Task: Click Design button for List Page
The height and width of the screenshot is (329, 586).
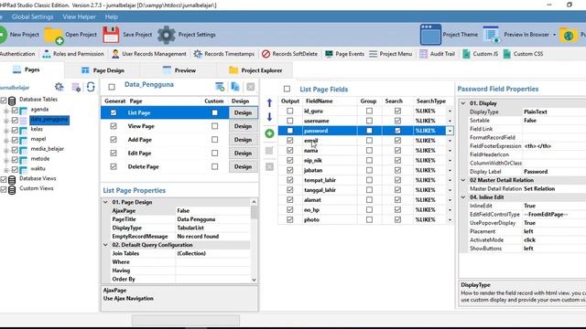Action: point(243,112)
